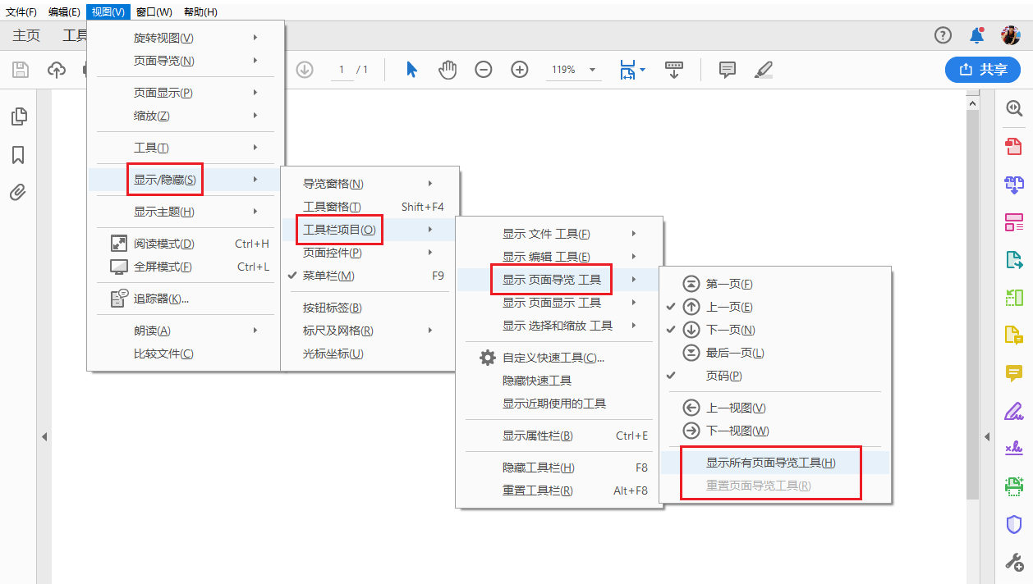The height and width of the screenshot is (584, 1033).
Task: Choose 重置工具栏 option
Action: point(559,490)
